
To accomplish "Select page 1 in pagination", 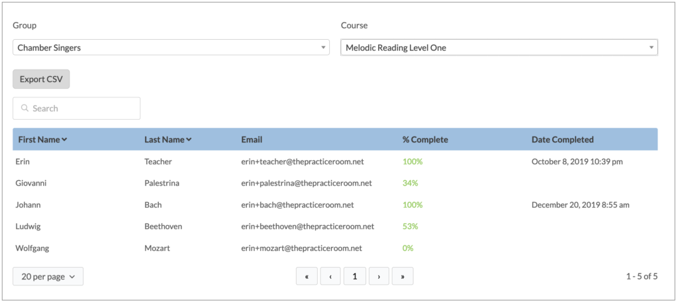I will (354, 277).
